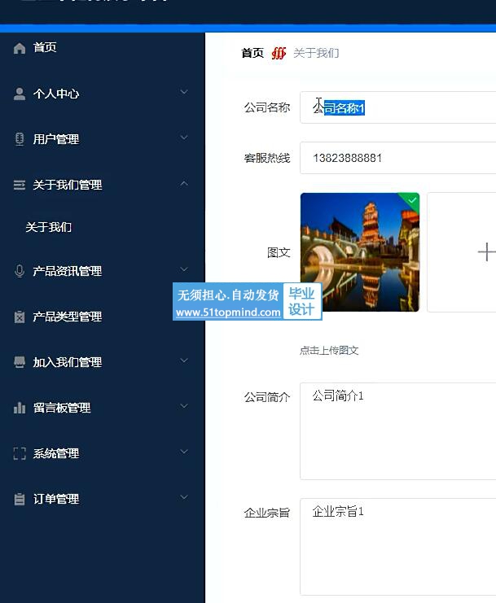Click the uploaded pagoda night image thumbnail

[360, 252]
